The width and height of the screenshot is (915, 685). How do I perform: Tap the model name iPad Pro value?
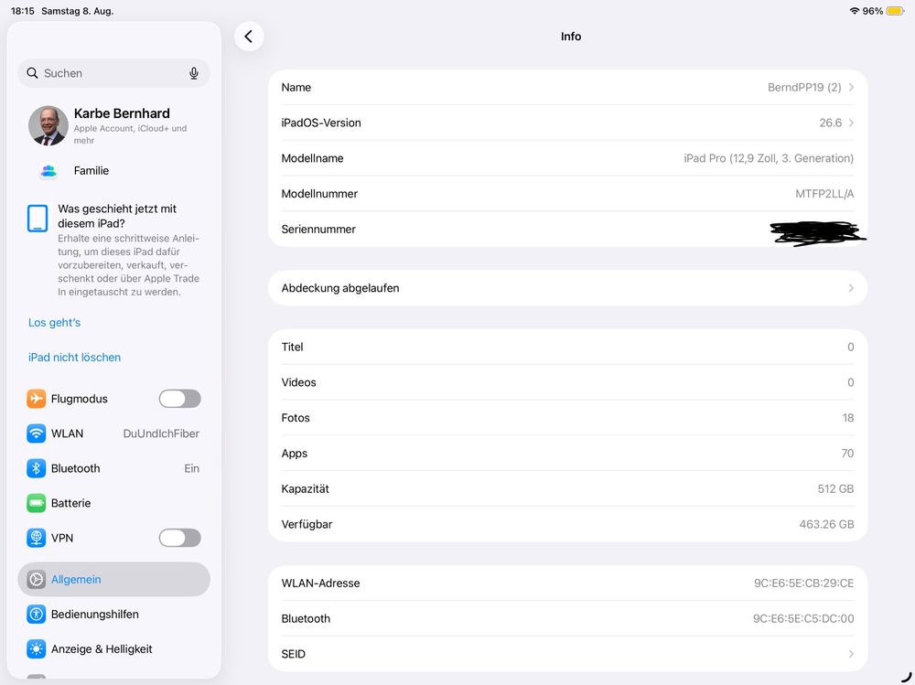769,158
